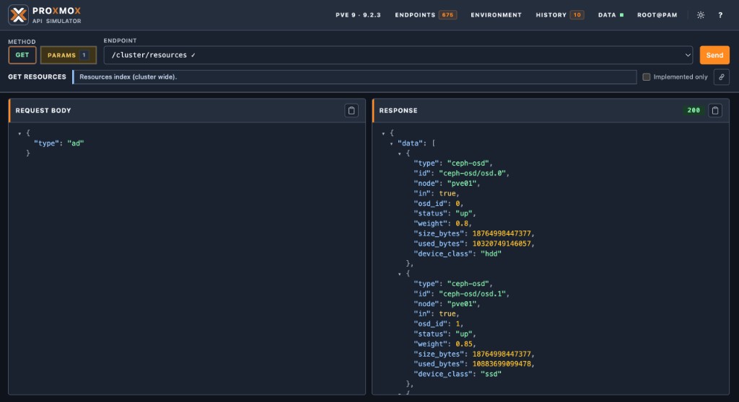Image resolution: width=739 pixels, height=402 pixels.
Task: Click the Resources index description field
Action: click(x=354, y=77)
